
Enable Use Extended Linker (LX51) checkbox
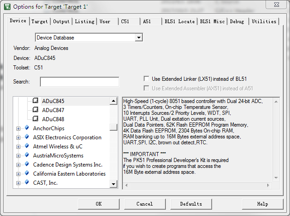[146, 79]
